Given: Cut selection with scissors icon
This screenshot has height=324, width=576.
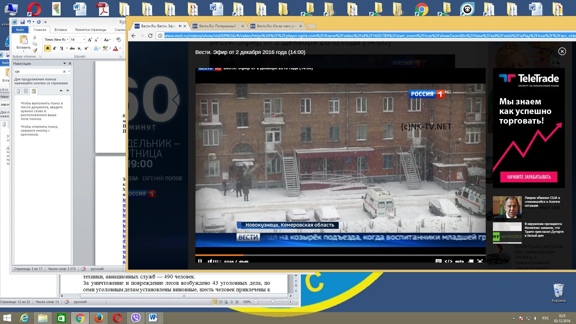Looking at the screenshot, I should tap(35, 37).
